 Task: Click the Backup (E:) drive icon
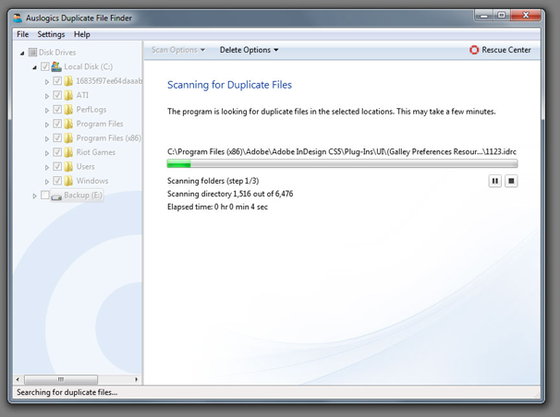[x=56, y=196]
